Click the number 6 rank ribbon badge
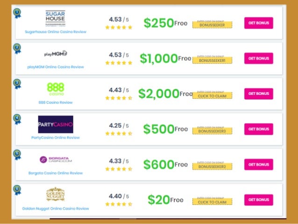 coord(17,190)
